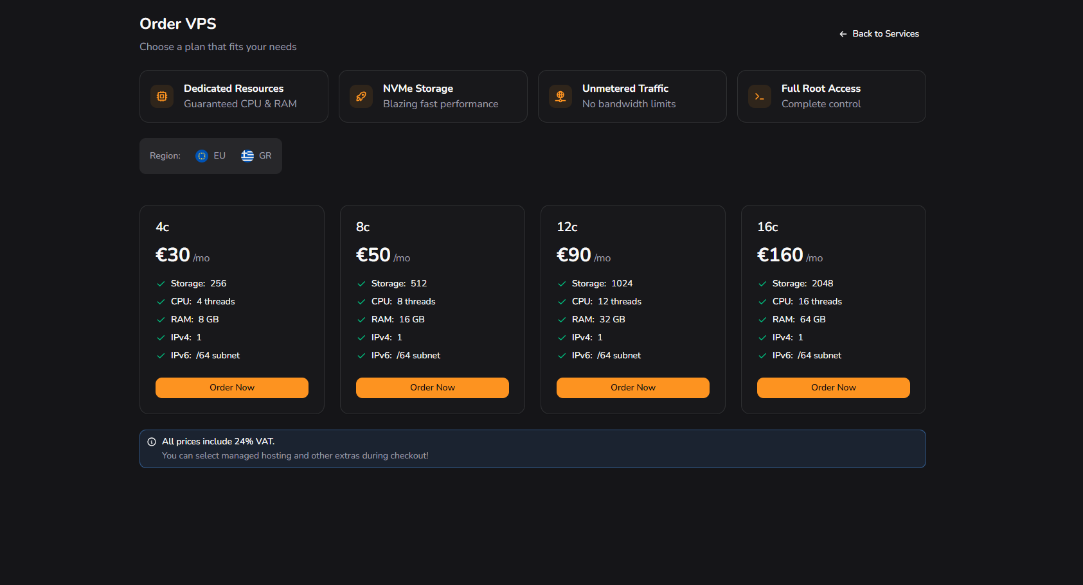Image resolution: width=1083 pixels, height=585 pixels.
Task: Click the checkmark next to RAM: 64 GB
Action: (762, 320)
